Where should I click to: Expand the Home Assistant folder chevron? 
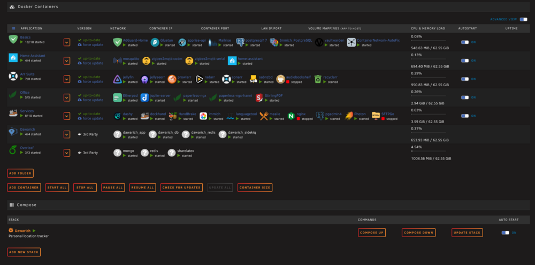pyautogui.click(x=67, y=61)
